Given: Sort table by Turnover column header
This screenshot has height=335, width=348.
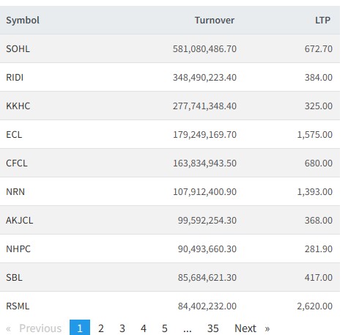Looking at the screenshot, I should coord(215,20).
